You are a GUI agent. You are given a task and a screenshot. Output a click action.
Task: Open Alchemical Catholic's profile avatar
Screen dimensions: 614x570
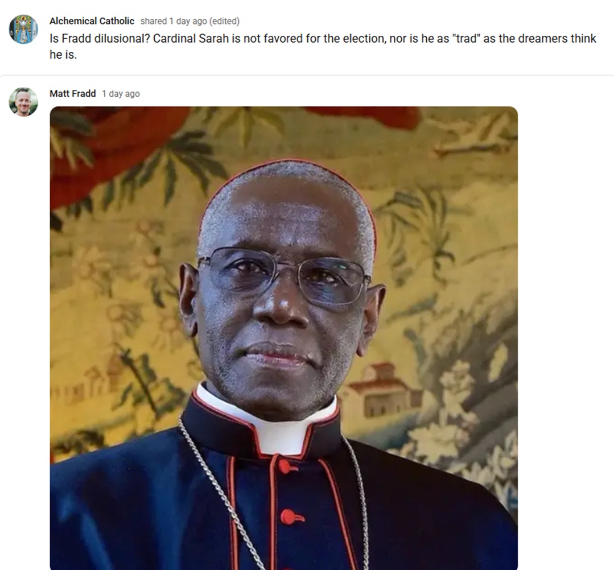pyautogui.click(x=23, y=30)
